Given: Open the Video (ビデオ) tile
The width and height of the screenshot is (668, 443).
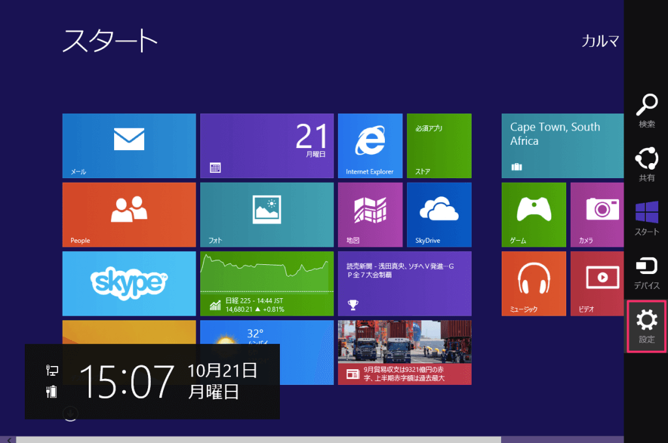Looking at the screenshot, I should click(598, 284).
